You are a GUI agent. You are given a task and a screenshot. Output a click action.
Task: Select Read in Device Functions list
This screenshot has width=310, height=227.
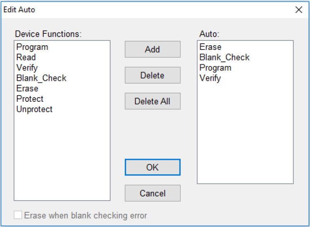[26, 57]
